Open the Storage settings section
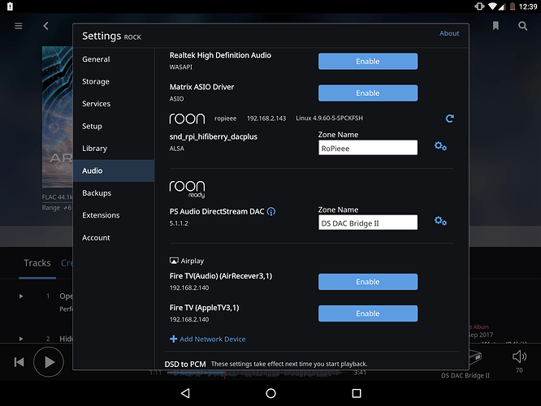541x406 pixels. tap(114, 81)
